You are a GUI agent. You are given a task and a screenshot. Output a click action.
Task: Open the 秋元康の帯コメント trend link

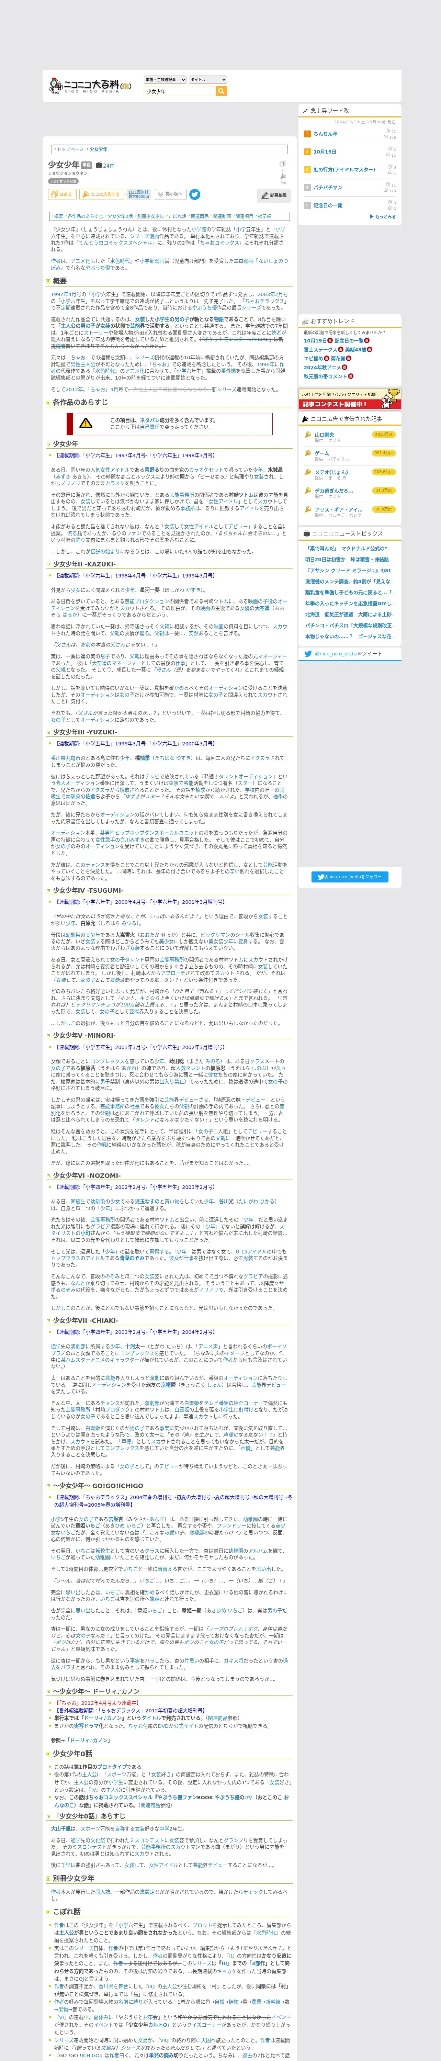[326, 376]
